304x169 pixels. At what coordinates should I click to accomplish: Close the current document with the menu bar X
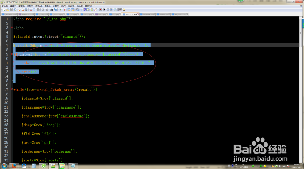pyautogui.click(x=301, y=6)
